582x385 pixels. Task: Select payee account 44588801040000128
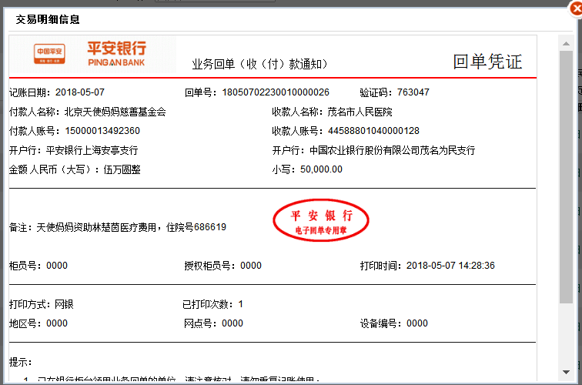pos(373,131)
